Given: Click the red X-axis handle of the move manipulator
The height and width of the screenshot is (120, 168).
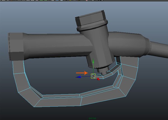Looking at the screenshot, I should pyautogui.click(x=98, y=79).
